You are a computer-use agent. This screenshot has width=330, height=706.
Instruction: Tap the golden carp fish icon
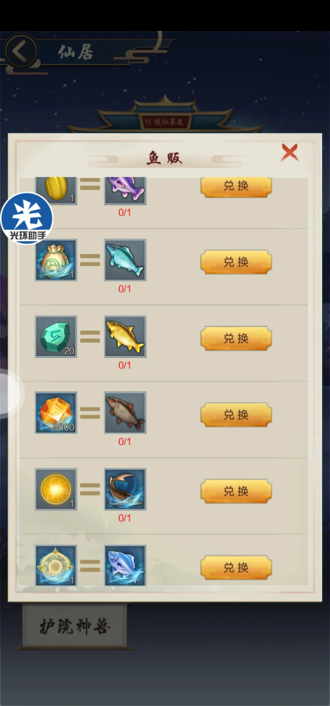point(125,336)
